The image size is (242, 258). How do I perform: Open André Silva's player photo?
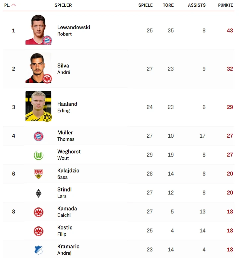(38, 68)
